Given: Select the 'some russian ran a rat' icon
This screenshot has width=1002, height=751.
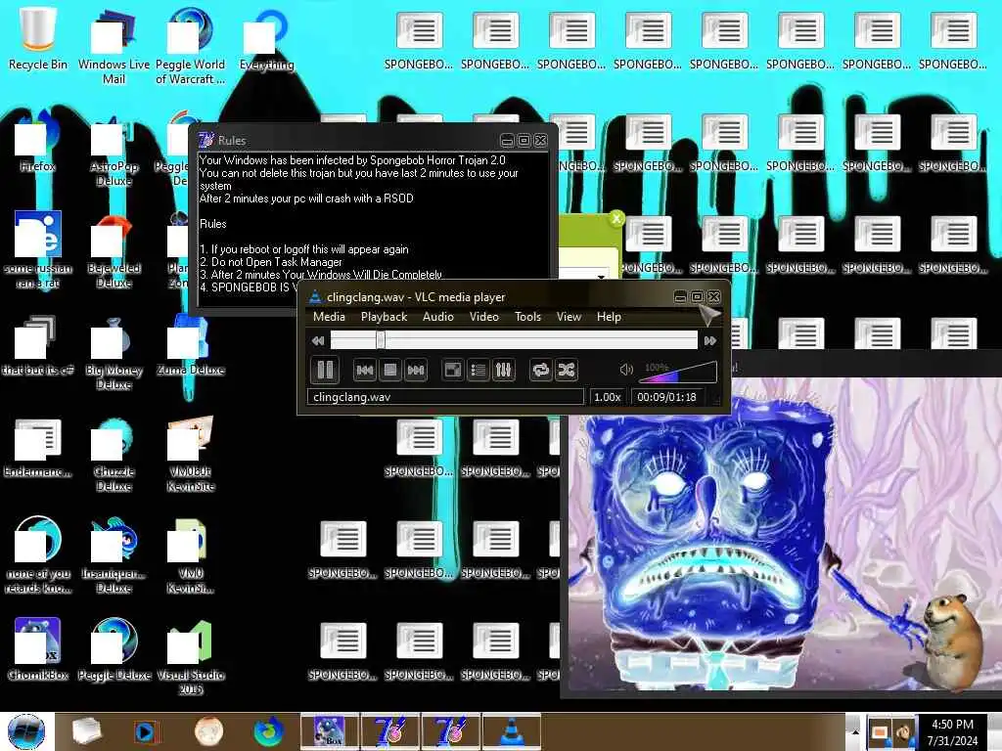Looking at the screenshot, I should click(x=38, y=250).
